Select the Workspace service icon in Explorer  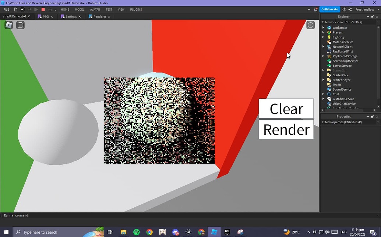(x=329, y=28)
